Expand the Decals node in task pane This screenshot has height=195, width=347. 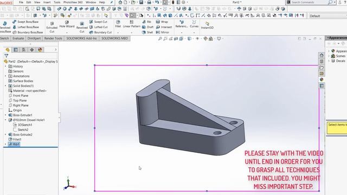[x=329, y=61]
